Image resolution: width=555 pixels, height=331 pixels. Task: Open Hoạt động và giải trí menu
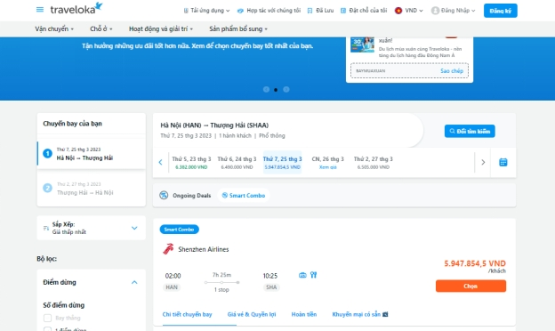pyautogui.click(x=161, y=29)
